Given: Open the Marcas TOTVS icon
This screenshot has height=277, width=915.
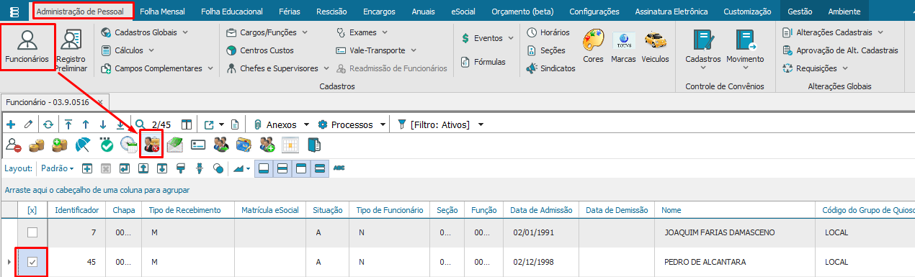Looking at the screenshot, I should point(623,46).
